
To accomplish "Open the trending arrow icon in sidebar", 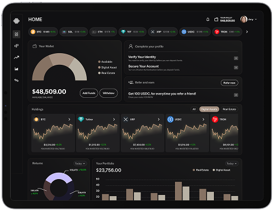I will 16,57.
